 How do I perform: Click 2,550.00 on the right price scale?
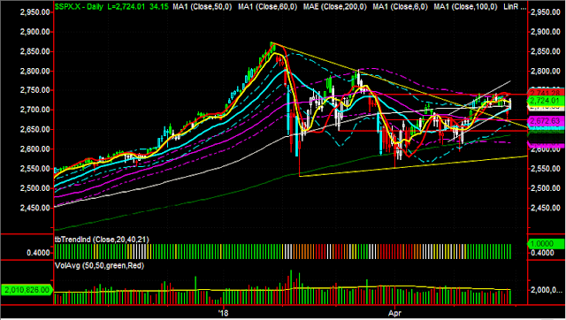(x=546, y=169)
